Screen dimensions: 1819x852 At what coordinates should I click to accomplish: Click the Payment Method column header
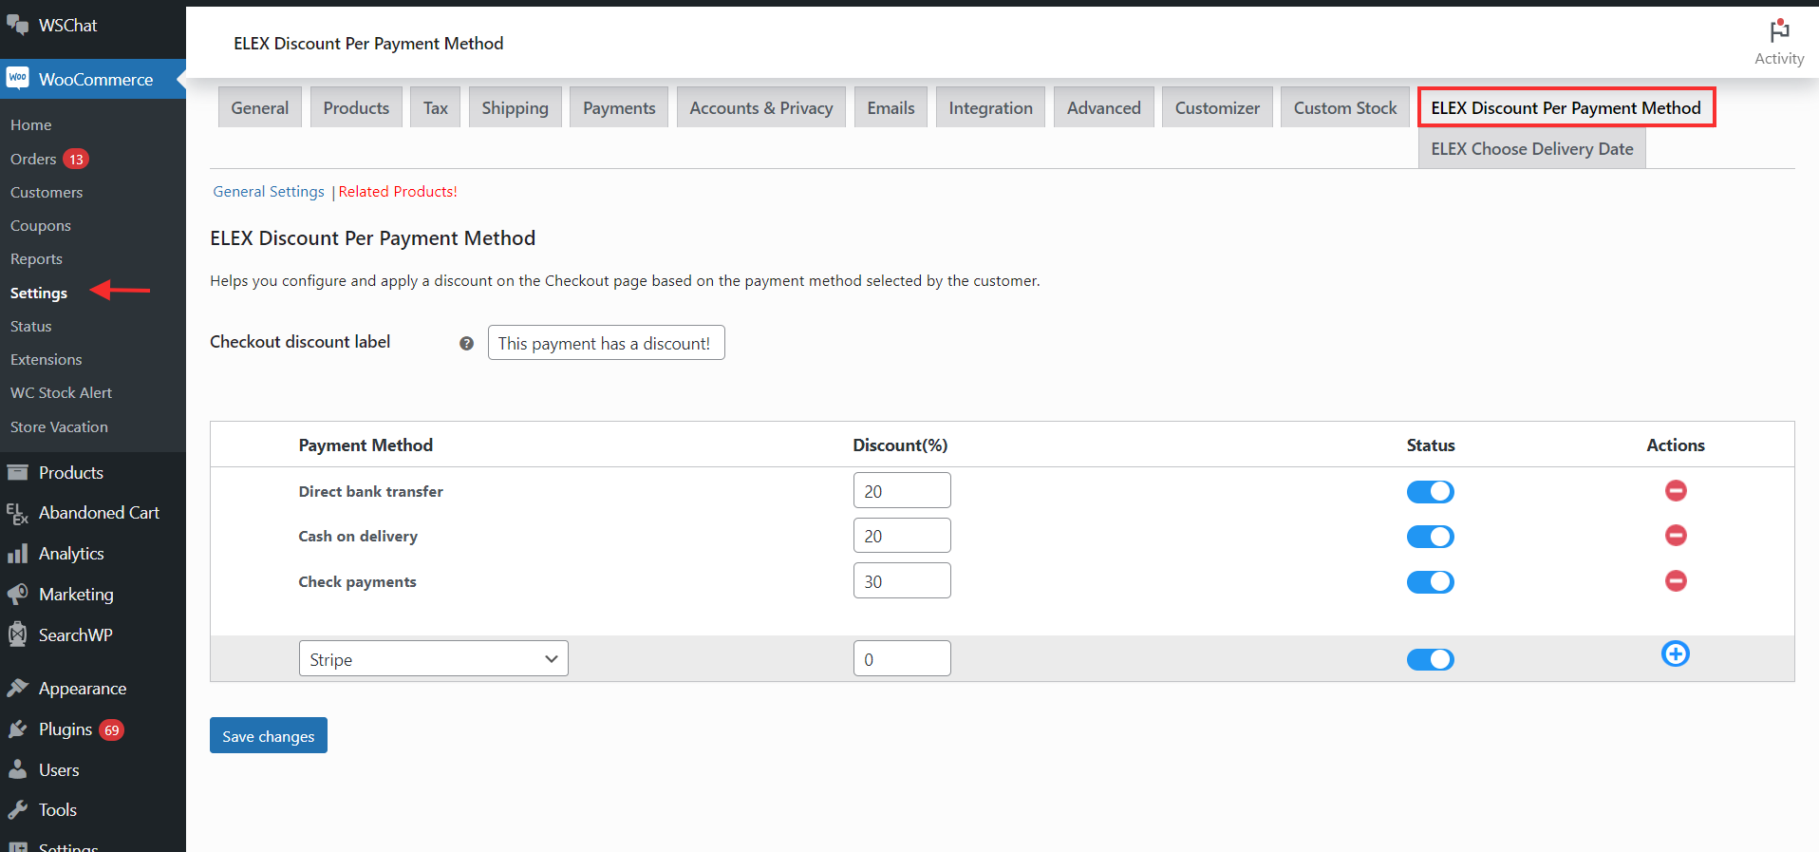pyautogui.click(x=366, y=445)
